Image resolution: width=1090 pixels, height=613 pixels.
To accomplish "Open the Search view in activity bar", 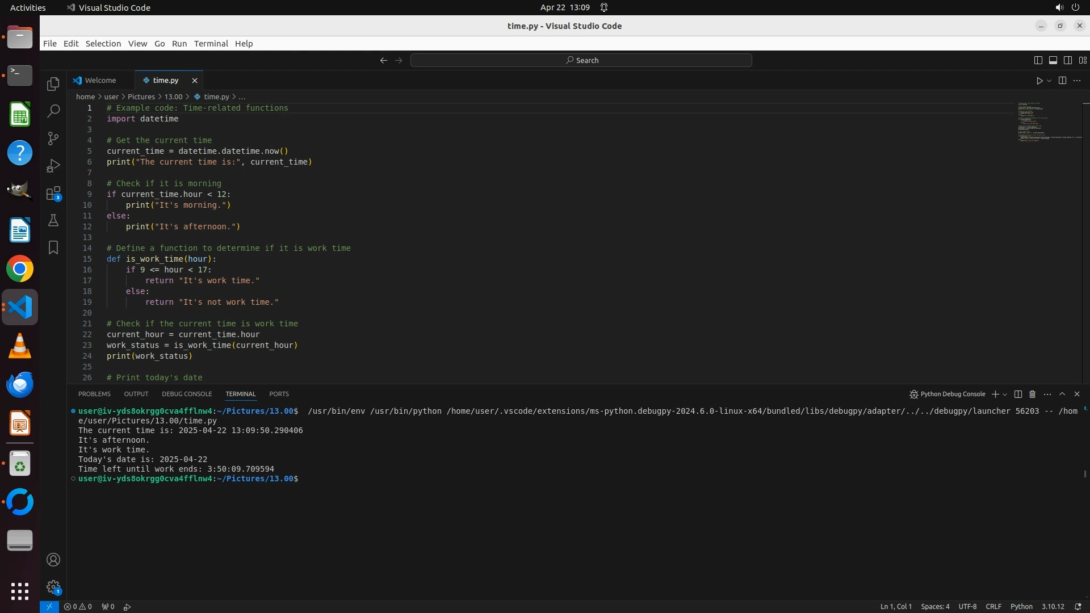I will click(53, 111).
